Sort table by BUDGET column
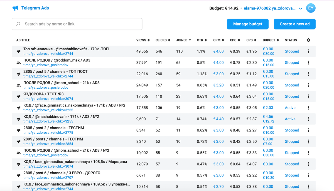The height and width of the screenshot is (191, 334). (271, 40)
